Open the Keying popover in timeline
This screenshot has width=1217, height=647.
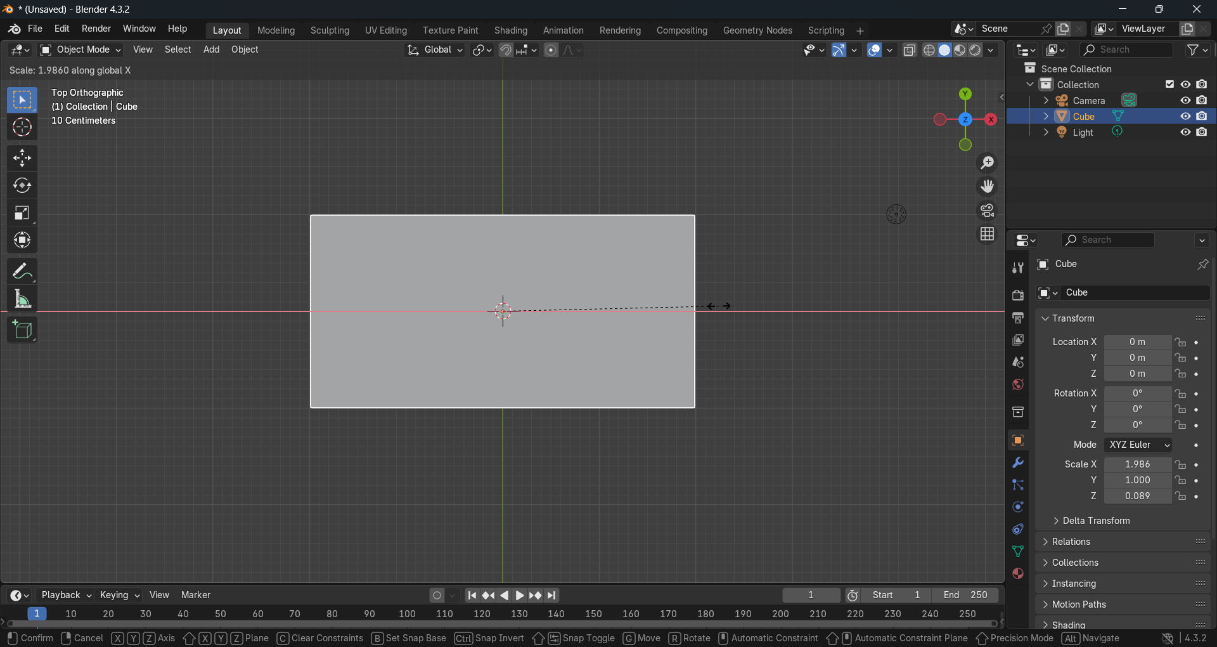(119, 595)
